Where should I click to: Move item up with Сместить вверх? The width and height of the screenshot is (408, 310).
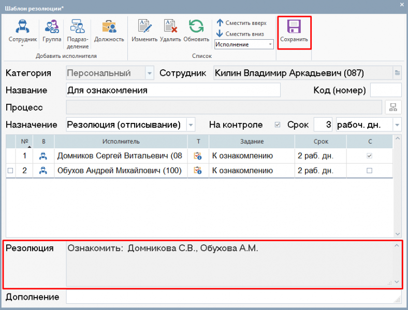[x=241, y=23]
